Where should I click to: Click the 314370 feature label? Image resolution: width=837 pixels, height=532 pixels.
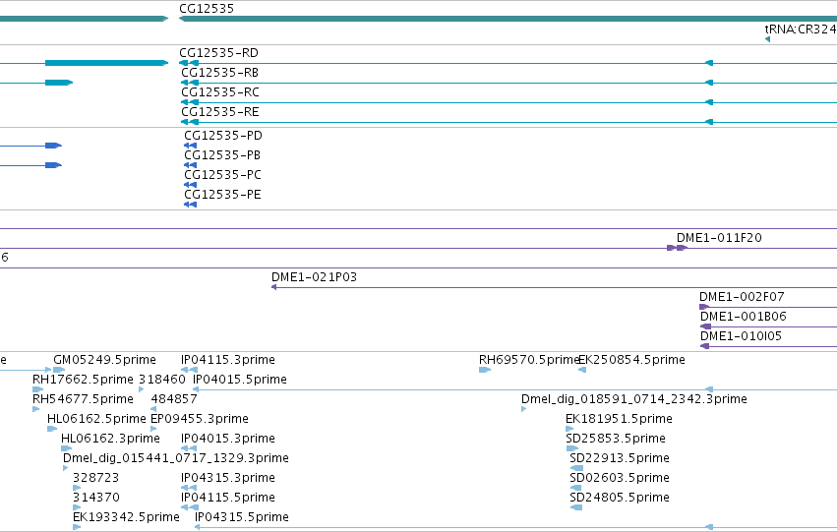(96, 498)
